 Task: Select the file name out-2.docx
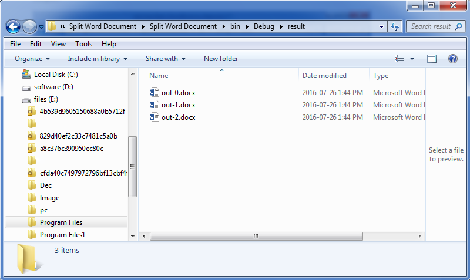pyautogui.click(x=179, y=117)
